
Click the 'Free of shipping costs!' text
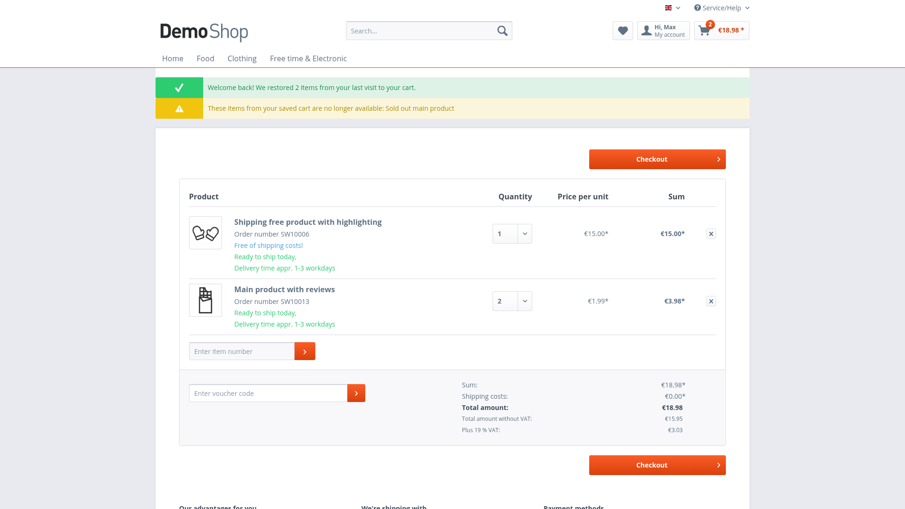pyautogui.click(x=269, y=246)
